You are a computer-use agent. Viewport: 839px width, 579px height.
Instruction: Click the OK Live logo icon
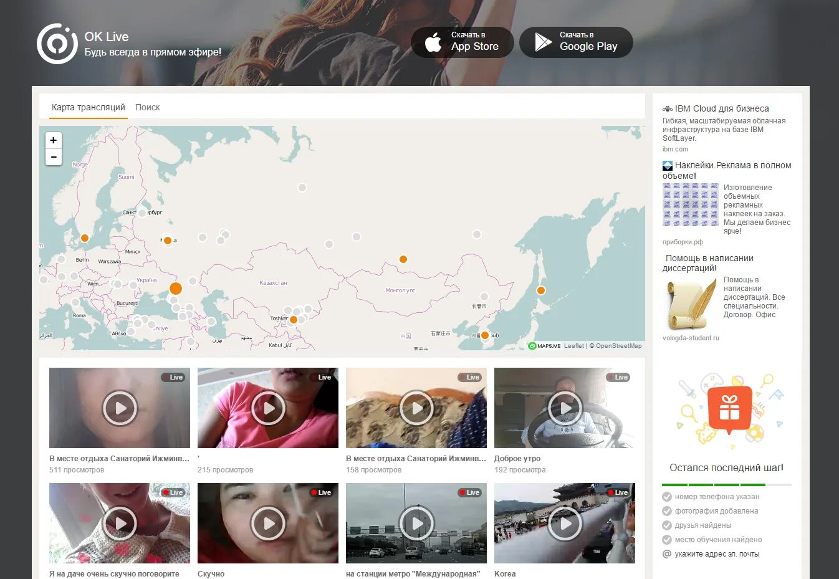pos(57,44)
